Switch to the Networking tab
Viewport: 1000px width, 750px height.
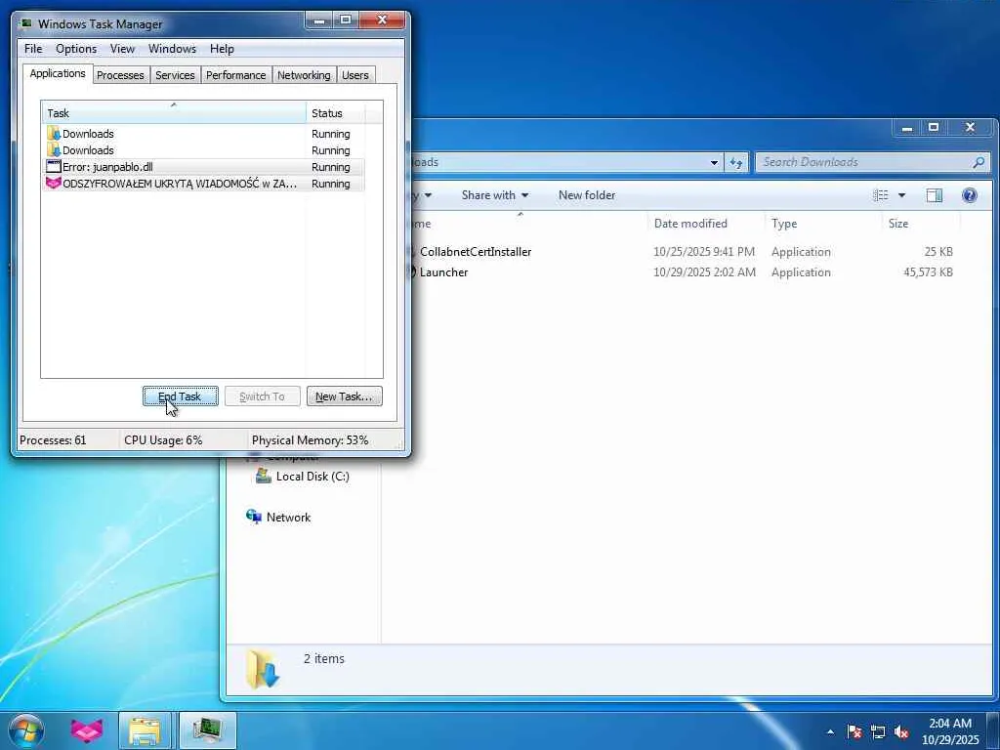[x=304, y=75]
